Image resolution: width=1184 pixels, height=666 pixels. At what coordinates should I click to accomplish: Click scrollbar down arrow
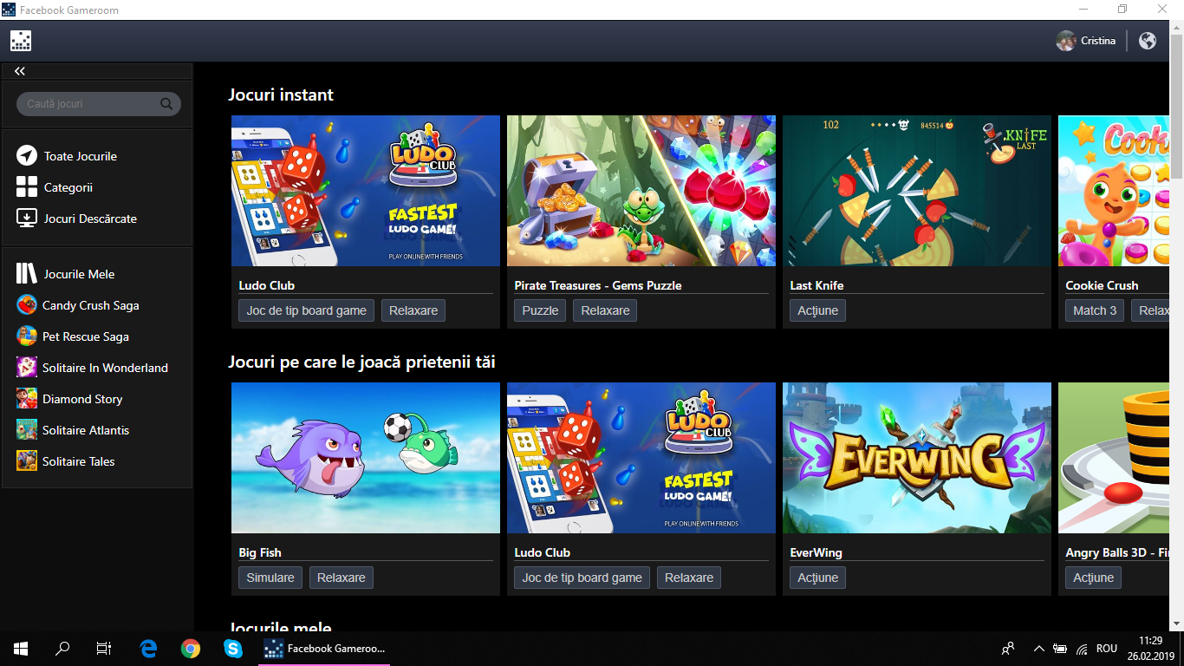[1176, 624]
